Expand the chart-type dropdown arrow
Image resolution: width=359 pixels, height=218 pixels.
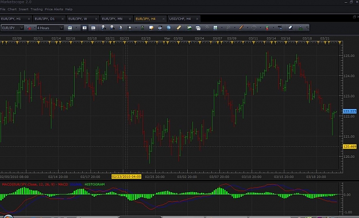(x=34, y=28)
